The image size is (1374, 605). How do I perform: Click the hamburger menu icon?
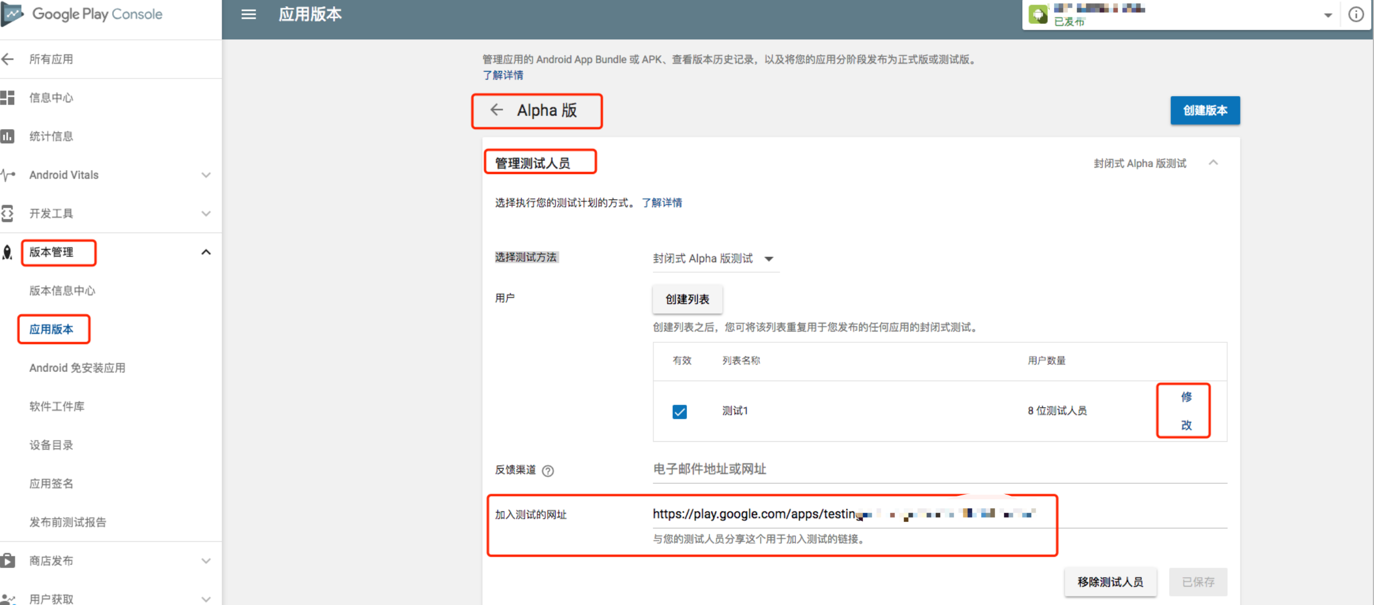[248, 14]
